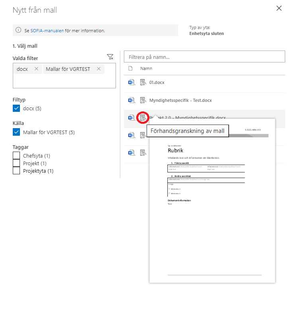Open the SOFIA-manualen link

click(47, 31)
